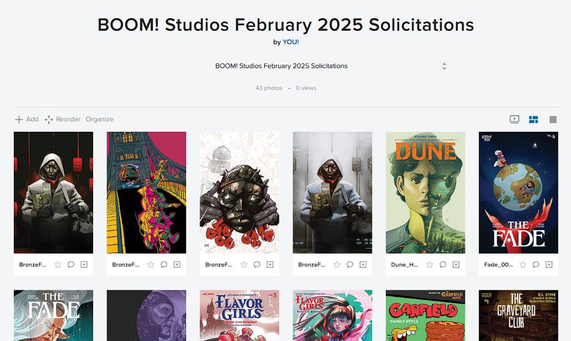Click plus icon under colorful bridge cover
This screenshot has width=571, height=341.
[x=177, y=265]
